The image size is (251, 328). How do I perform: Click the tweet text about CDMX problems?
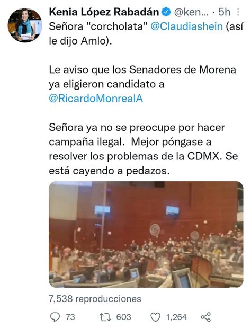point(143,149)
